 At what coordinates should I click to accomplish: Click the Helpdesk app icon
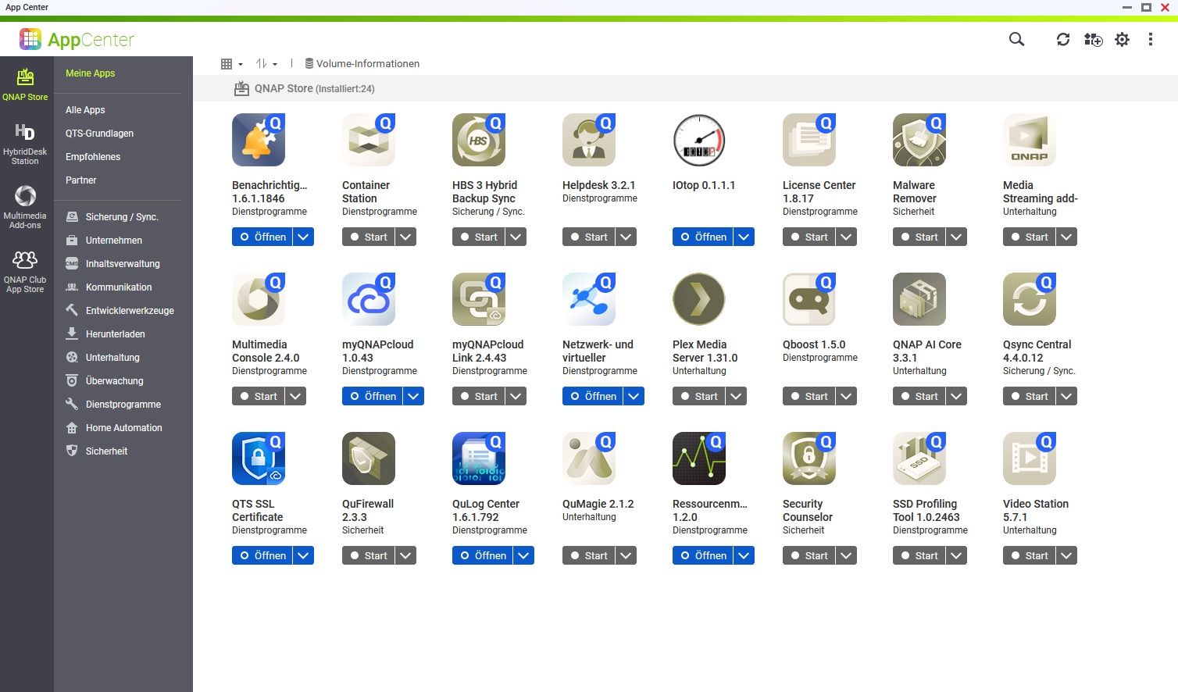pos(589,140)
